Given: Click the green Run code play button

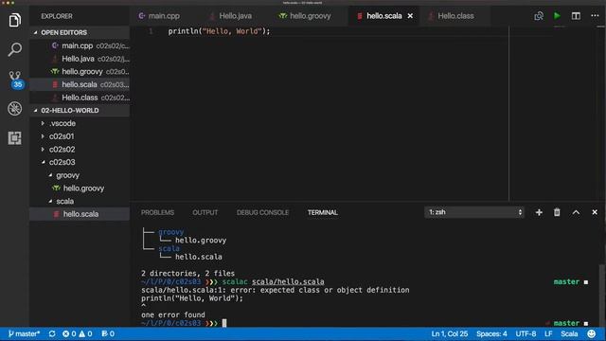Looking at the screenshot, I should (x=557, y=16).
